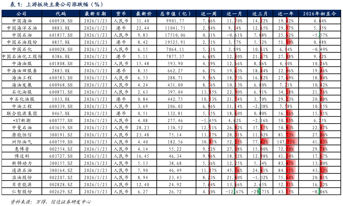Click the 近三月 column header
343x206 pixels.
click(x=260, y=13)
